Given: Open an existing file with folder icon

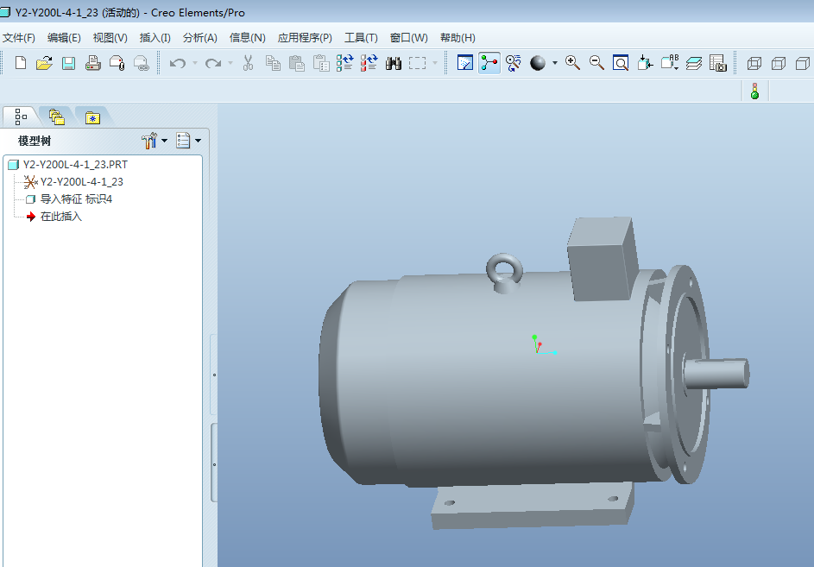Looking at the screenshot, I should pos(45,63).
